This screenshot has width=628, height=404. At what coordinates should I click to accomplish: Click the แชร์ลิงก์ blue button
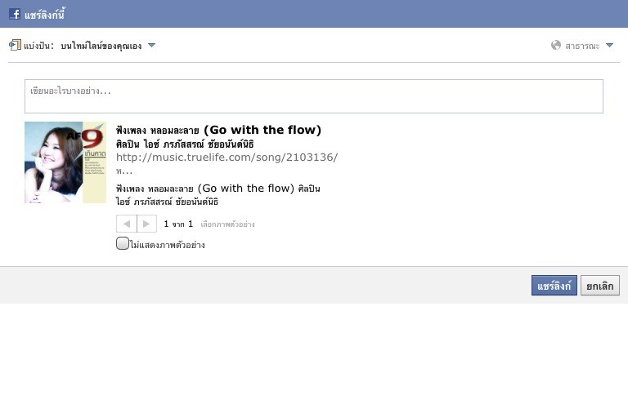pyautogui.click(x=554, y=286)
